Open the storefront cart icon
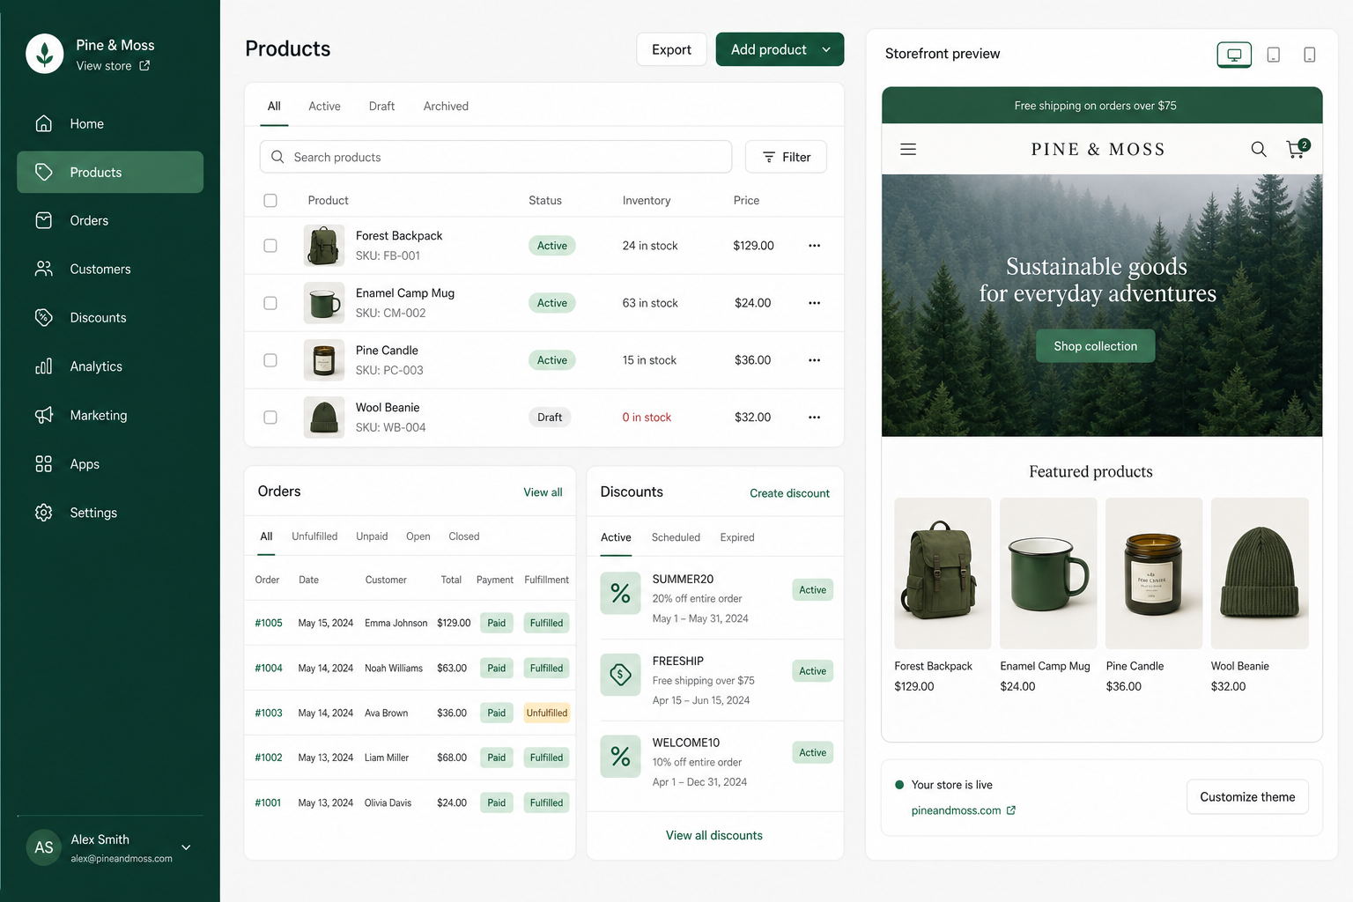Image resolution: width=1353 pixels, height=902 pixels. coord(1297,148)
